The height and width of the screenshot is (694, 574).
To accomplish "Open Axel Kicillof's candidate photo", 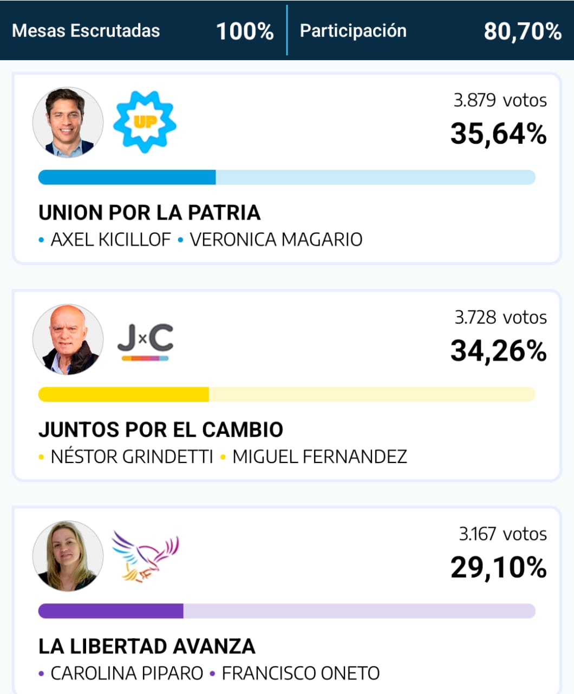I will click(68, 123).
